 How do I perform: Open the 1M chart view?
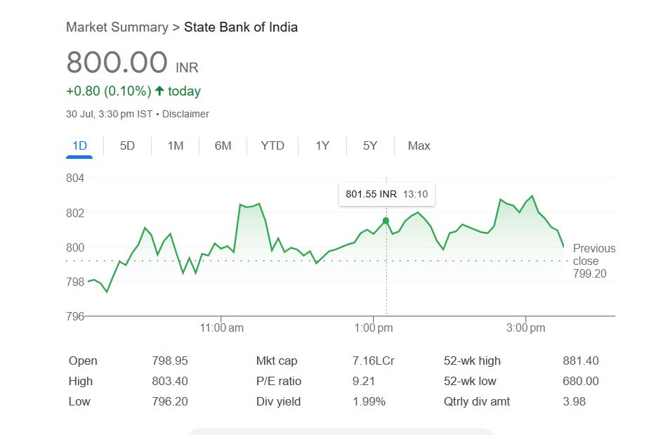coord(176,145)
